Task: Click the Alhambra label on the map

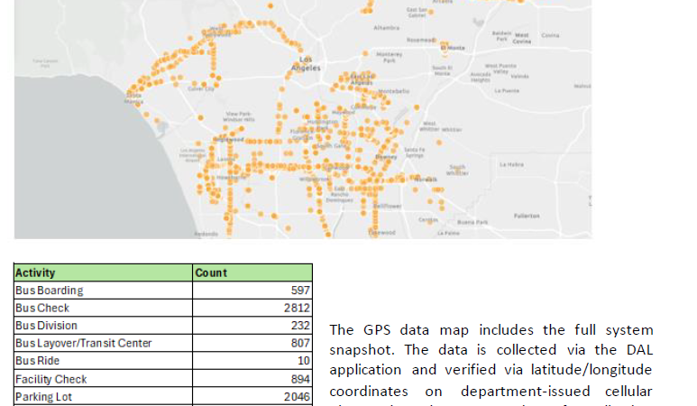Action: click(386, 28)
